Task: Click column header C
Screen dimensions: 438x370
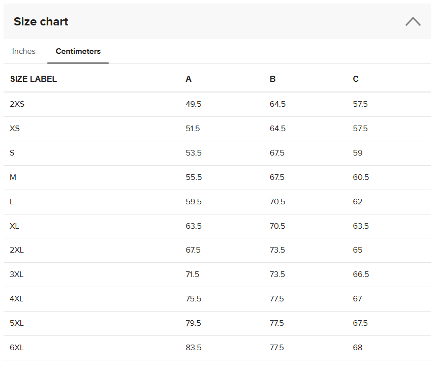Action: click(356, 79)
